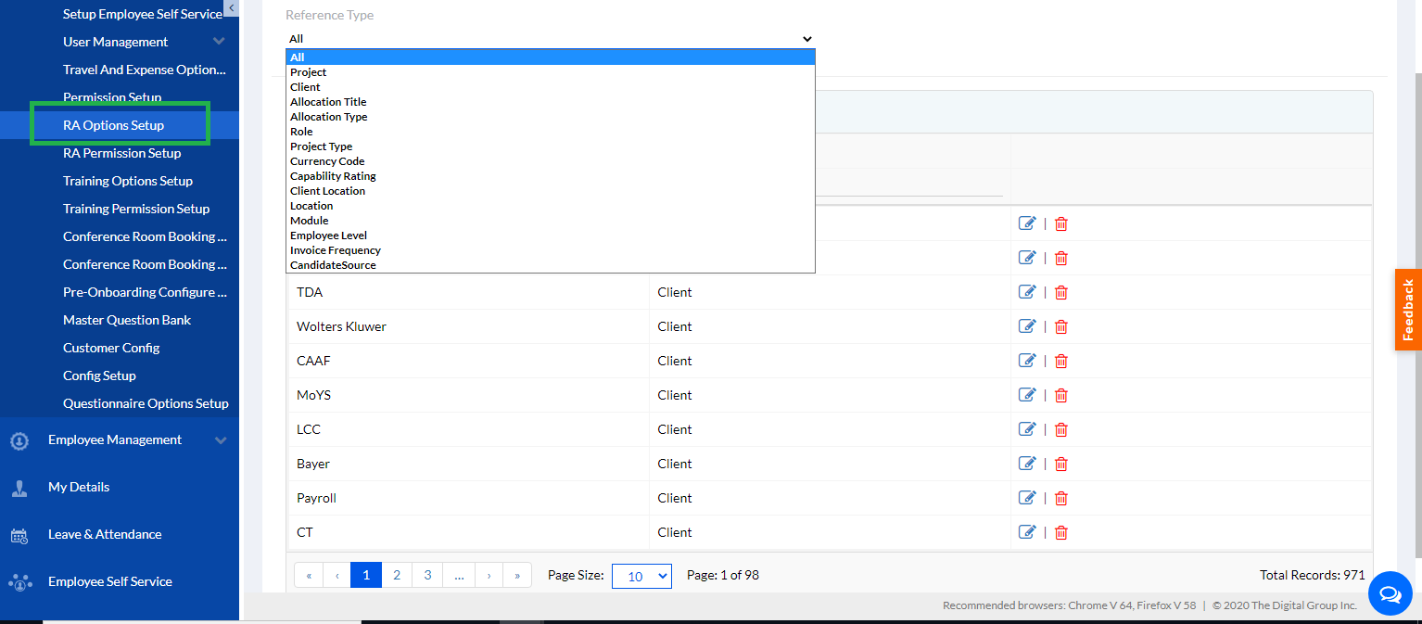
Task: Open the chat support bubble icon
Action: [1390, 592]
